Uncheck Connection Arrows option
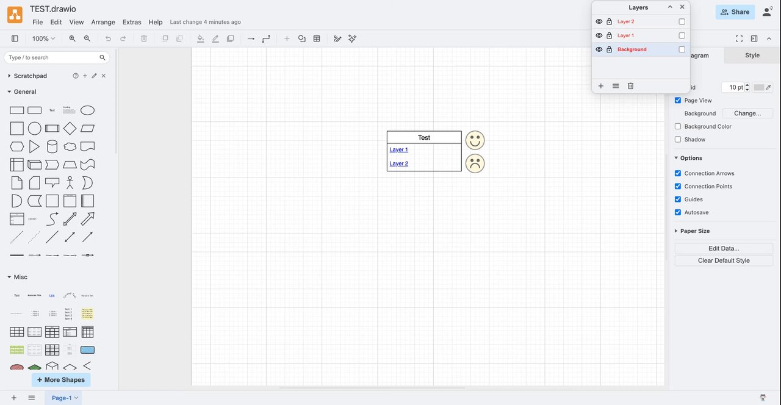This screenshot has width=781, height=405. pos(678,173)
